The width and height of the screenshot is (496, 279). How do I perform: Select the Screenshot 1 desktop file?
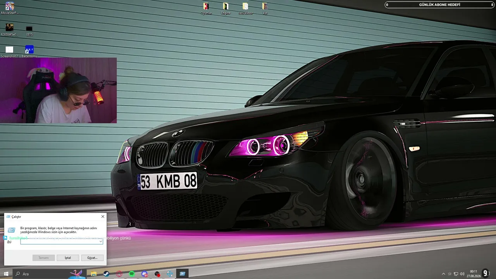[x=10, y=52]
